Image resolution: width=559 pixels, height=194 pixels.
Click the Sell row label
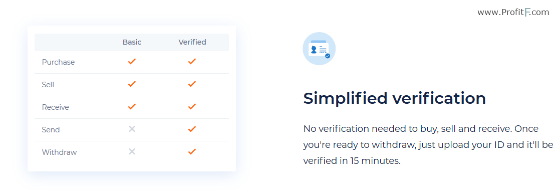point(48,85)
